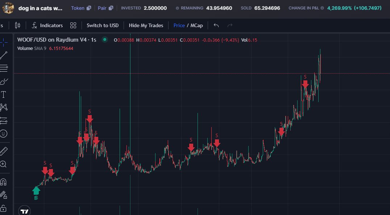Open the chart patterns tool
The height and width of the screenshot is (215, 390).
(x=4, y=107)
